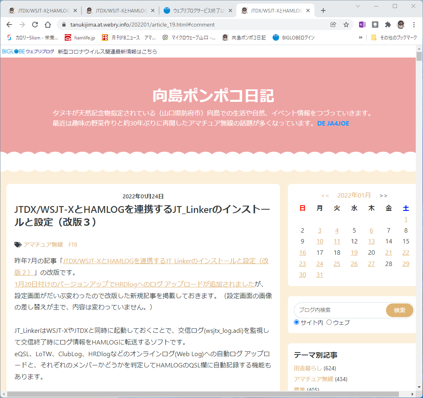The height and width of the screenshot is (398, 423).
Task: Open the アマチュア無線 tag
Action: coord(43,245)
